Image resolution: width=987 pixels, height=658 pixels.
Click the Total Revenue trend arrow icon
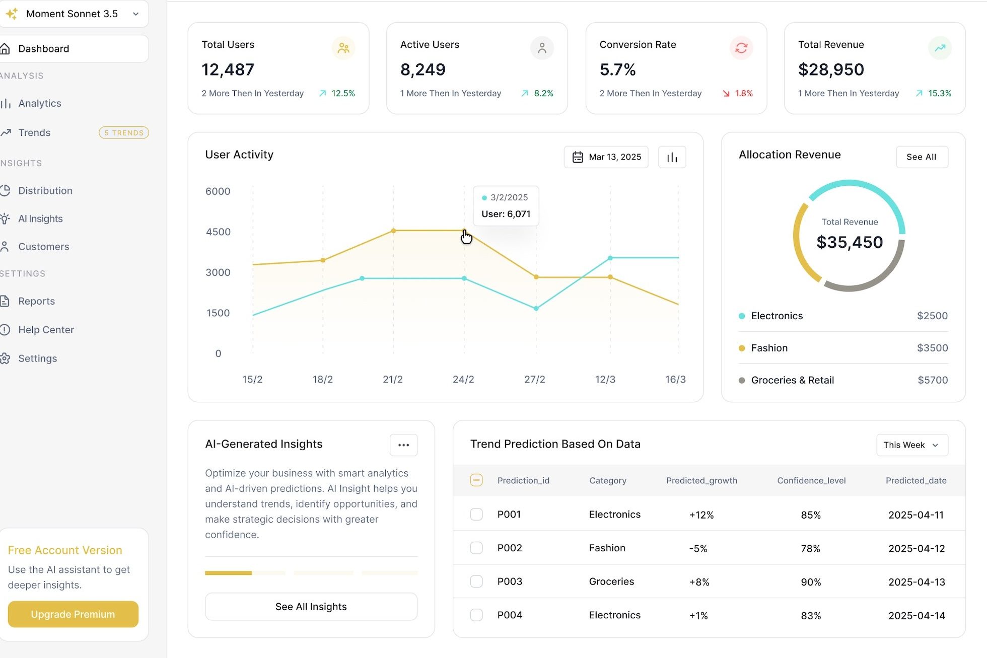940,48
